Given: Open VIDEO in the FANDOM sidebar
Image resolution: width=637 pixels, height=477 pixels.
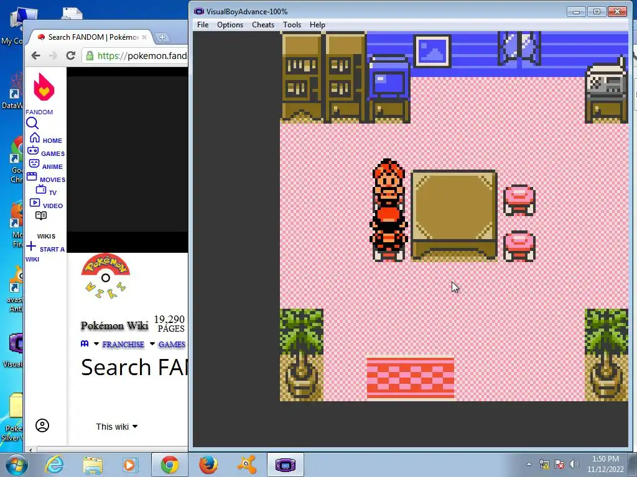Looking at the screenshot, I should (x=46, y=204).
